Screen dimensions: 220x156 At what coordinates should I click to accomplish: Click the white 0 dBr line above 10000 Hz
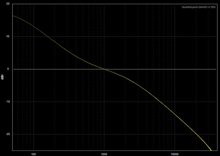[x=175, y=69]
